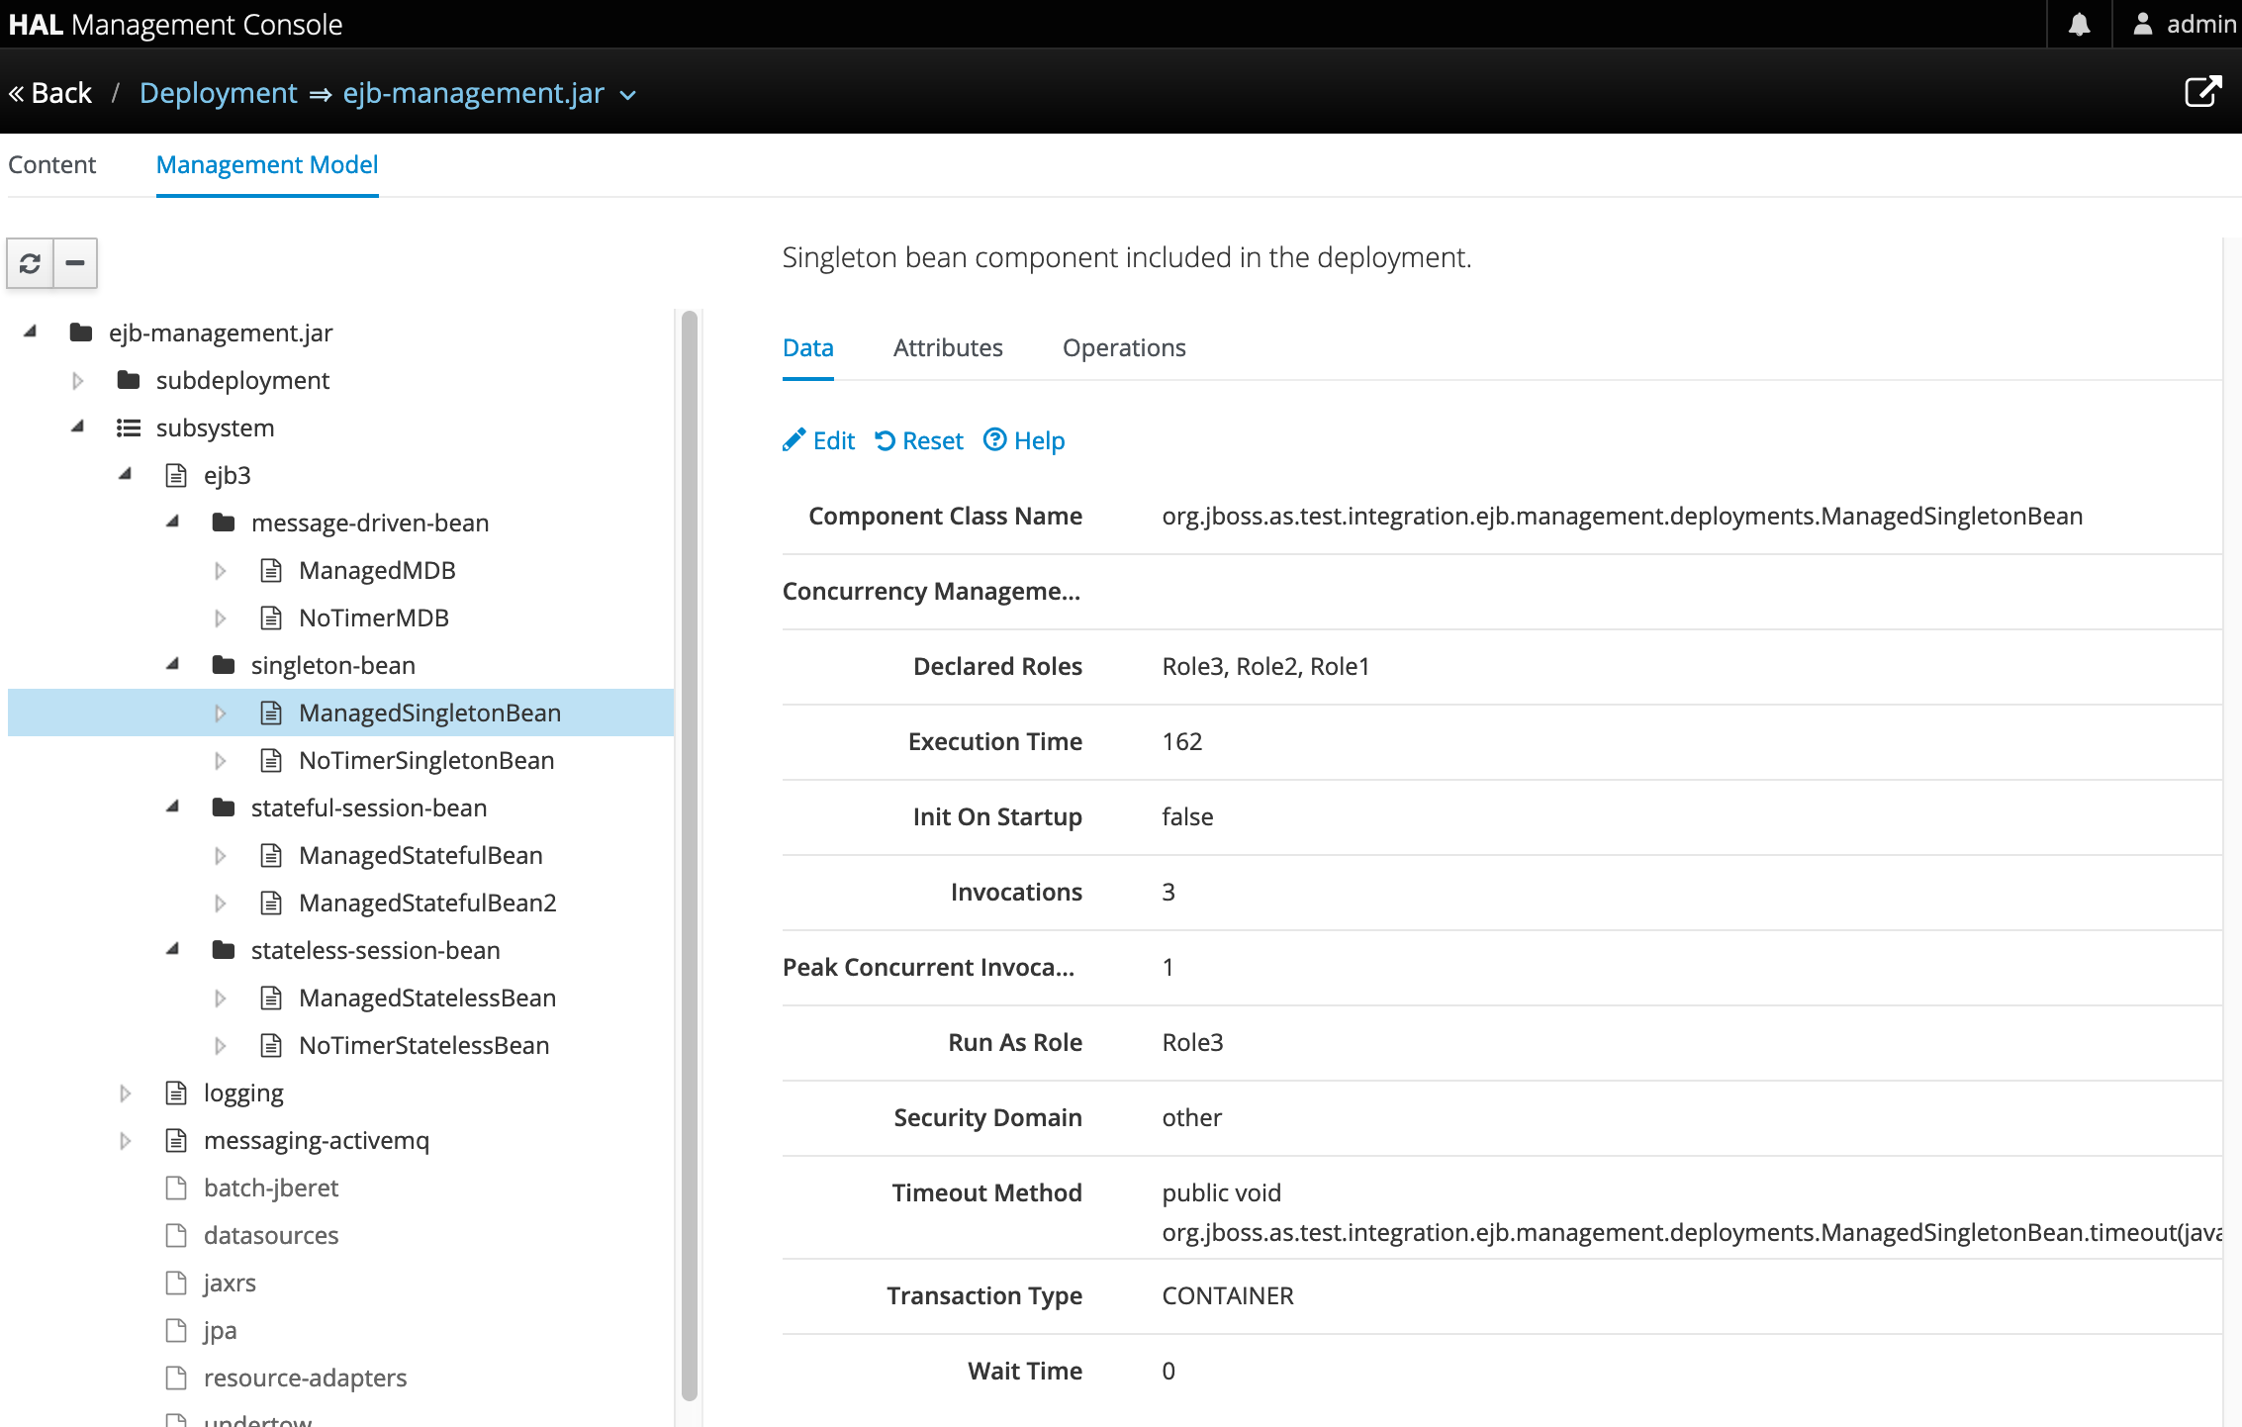The height and width of the screenshot is (1427, 2242).
Task: Collapse the message-driven-bean node
Action: [172, 523]
